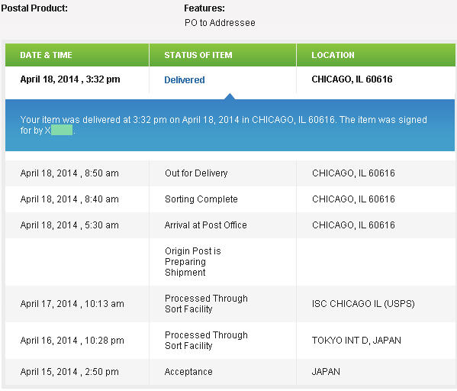Click the April 15, 2014 2:50 pm date
Screen dimensions: 457x391
point(69,372)
